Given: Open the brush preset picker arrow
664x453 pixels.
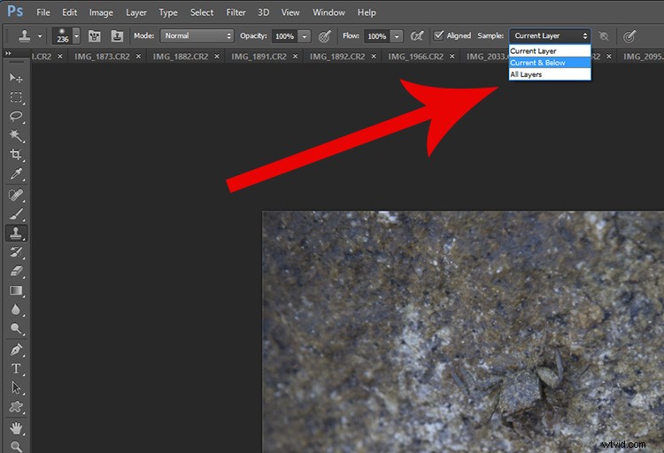Looking at the screenshot, I should 76,36.
